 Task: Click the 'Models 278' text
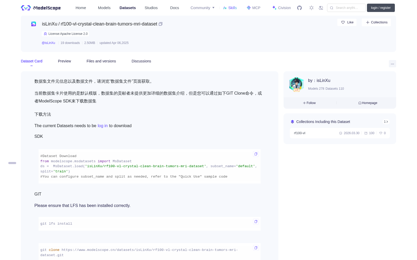316,89
